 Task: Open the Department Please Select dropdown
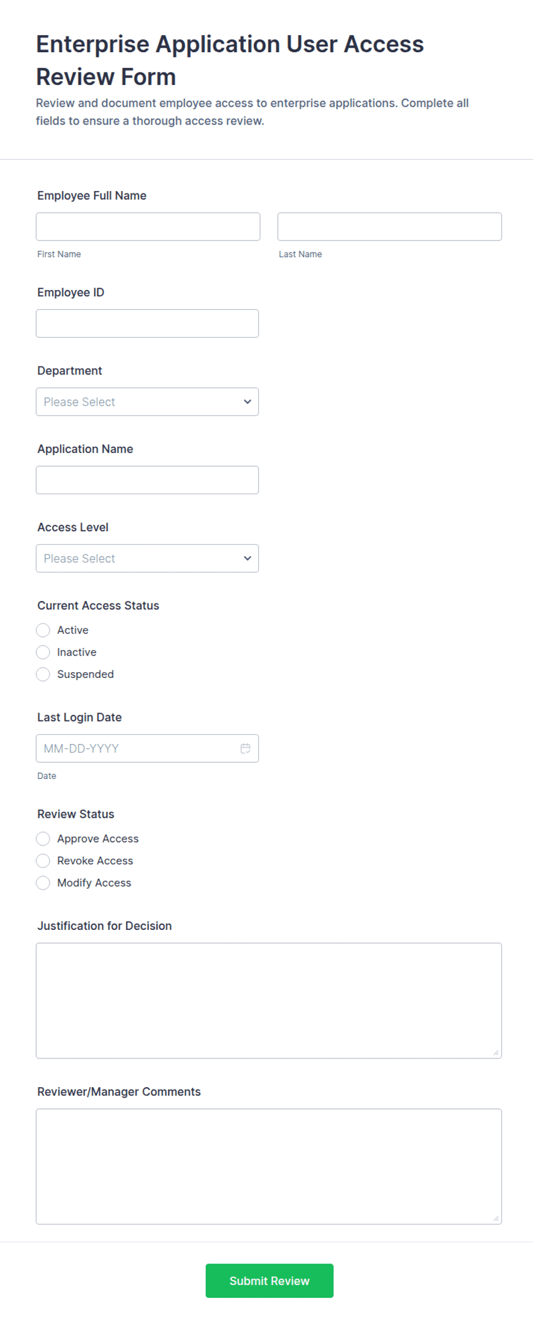[x=147, y=402]
